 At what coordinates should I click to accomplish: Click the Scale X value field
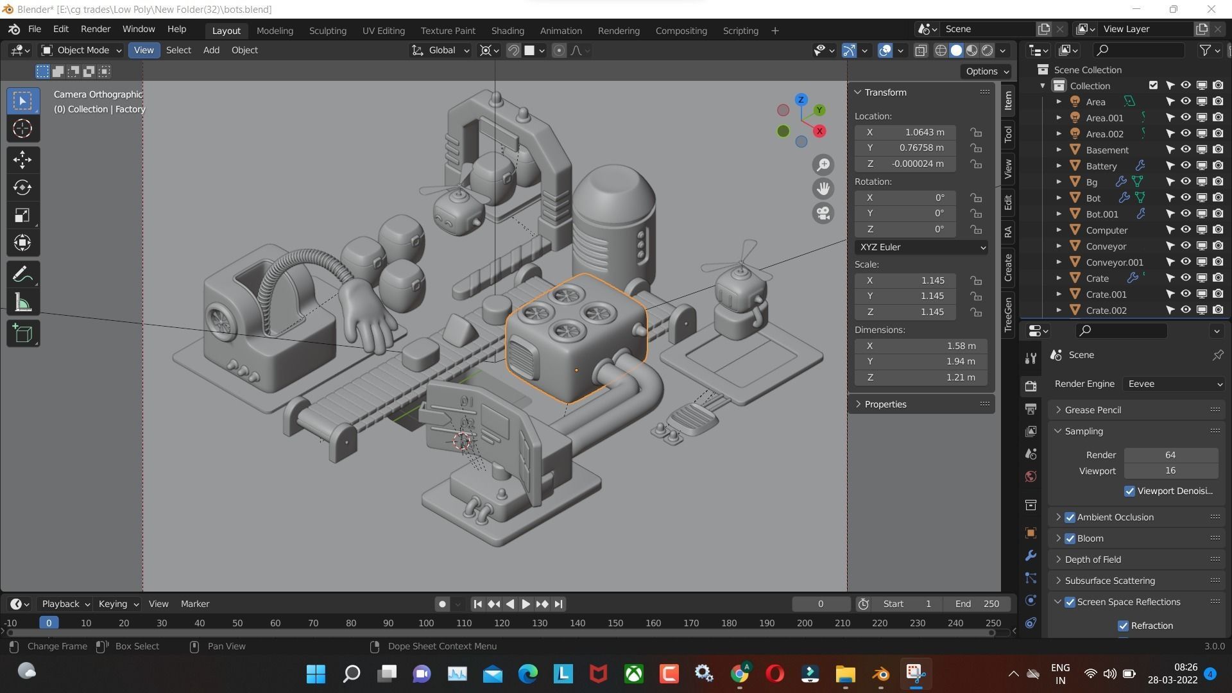(905, 280)
